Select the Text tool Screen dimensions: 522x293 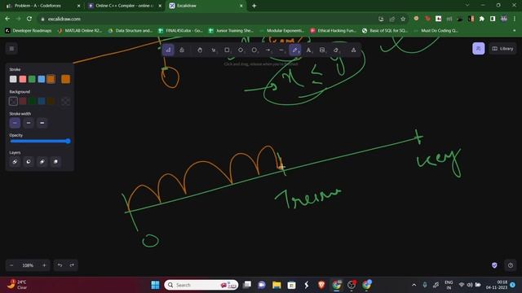pos(308,50)
